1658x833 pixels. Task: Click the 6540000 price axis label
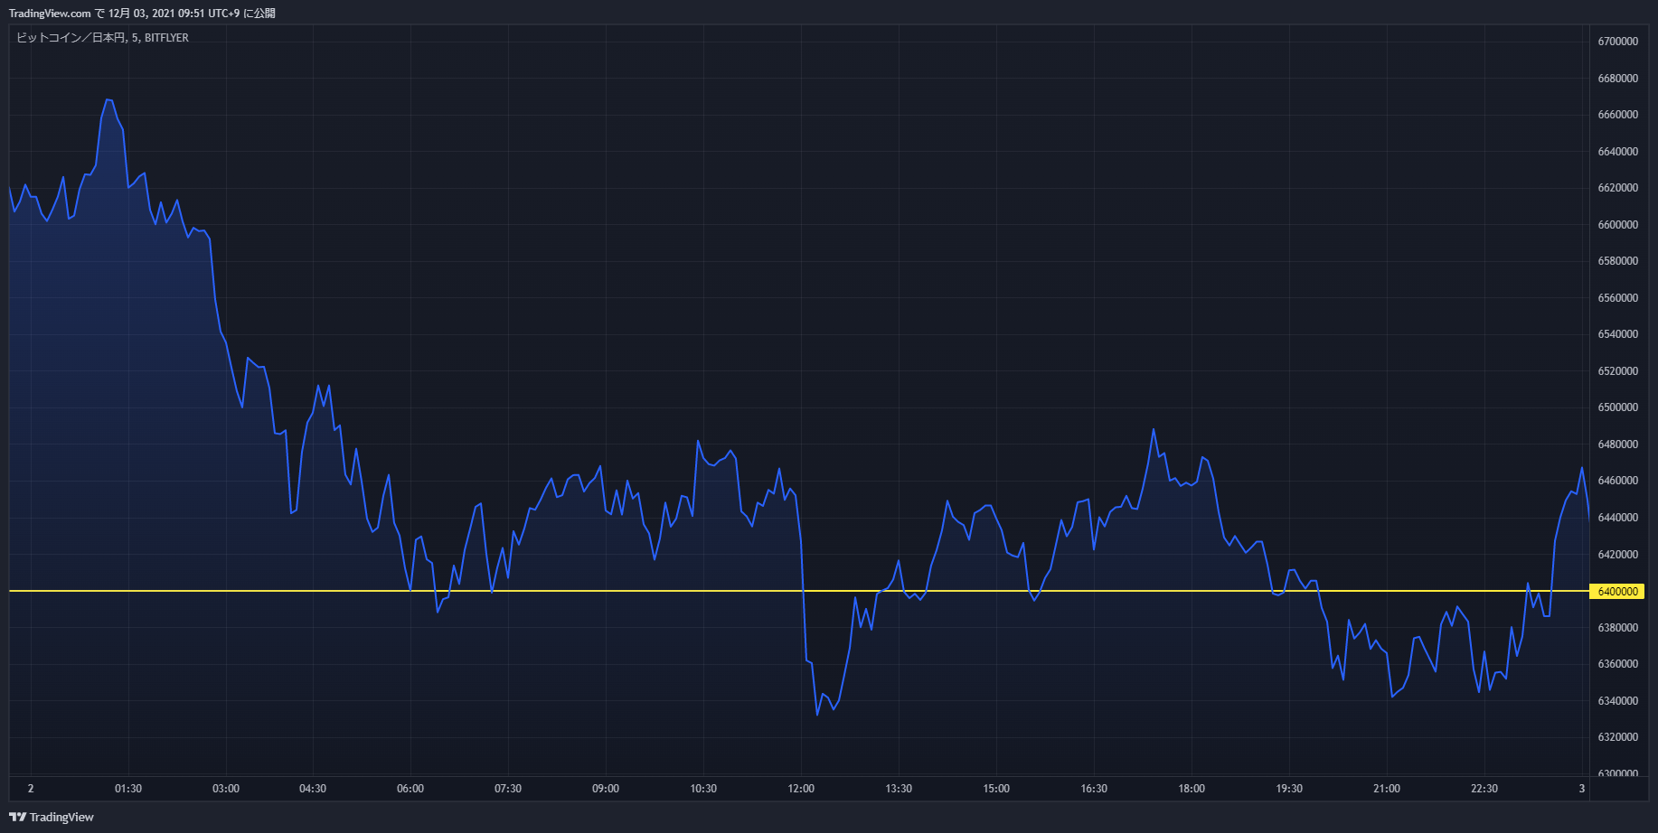coord(1618,334)
